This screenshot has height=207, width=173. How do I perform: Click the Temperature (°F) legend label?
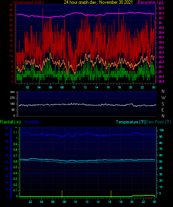point(131,122)
